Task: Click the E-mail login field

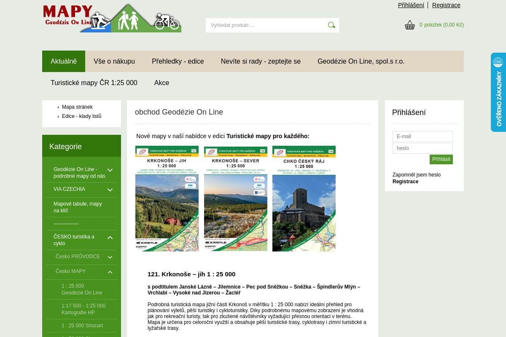Action: 423,136
